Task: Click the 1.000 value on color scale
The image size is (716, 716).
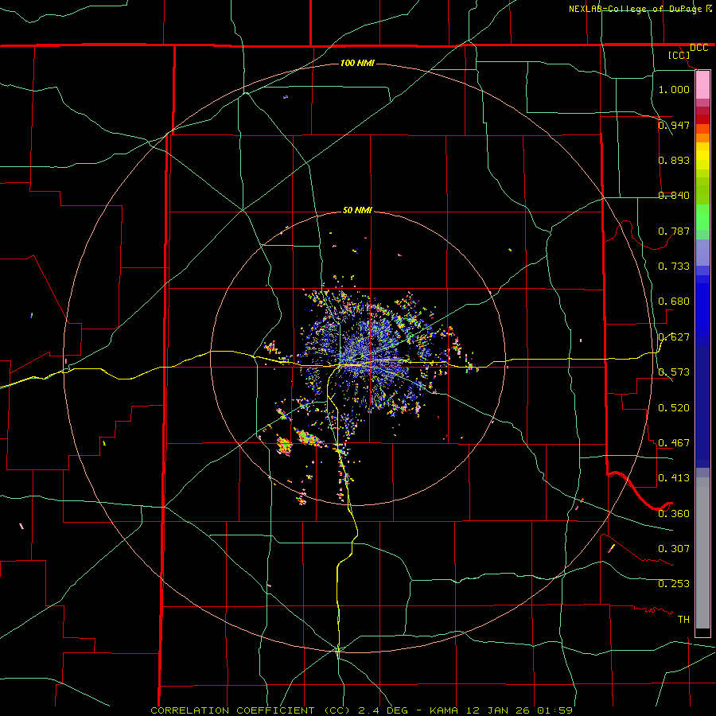Action: (x=674, y=89)
